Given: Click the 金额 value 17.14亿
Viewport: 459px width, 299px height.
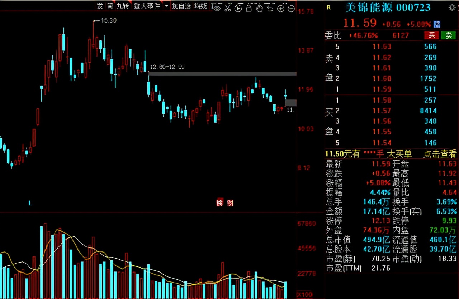Looking at the screenshot, I should (376, 211).
